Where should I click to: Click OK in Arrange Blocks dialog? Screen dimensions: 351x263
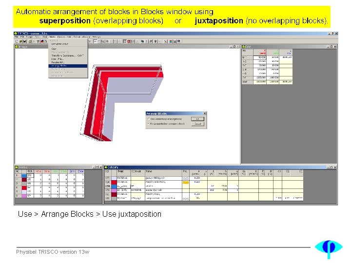(197, 119)
